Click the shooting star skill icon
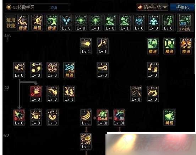Viewport: 196px width, 155px height. click(x=86, y=46)
